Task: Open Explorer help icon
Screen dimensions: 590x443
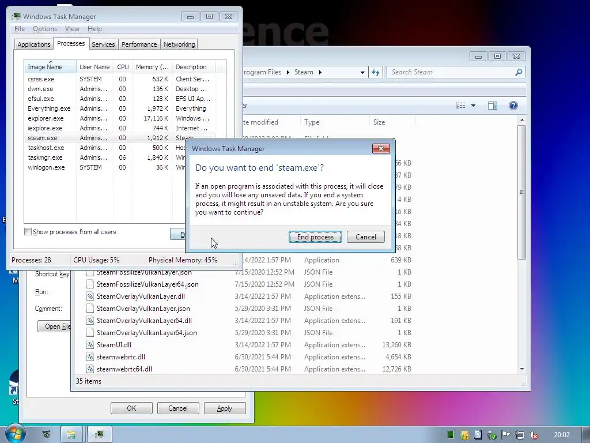Action: 513,106
